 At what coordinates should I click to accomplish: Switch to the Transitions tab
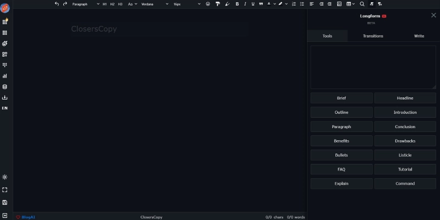coord(373,36)
